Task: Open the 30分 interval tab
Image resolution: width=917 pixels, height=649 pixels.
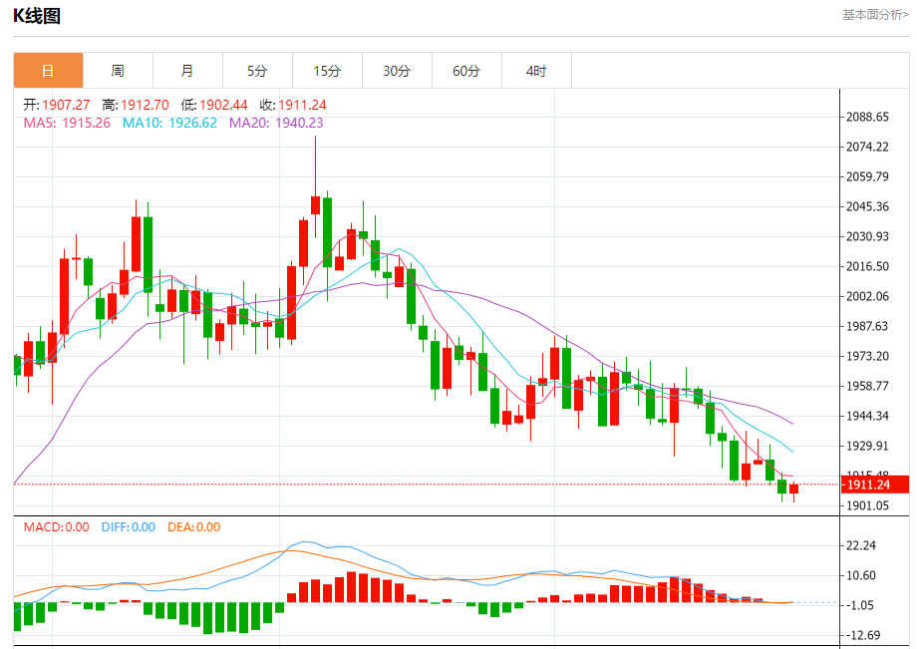Action: 397,71
